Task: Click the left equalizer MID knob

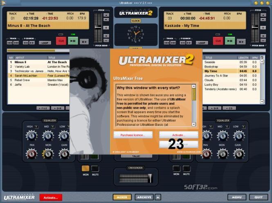Action: pyautogui.click(x=48, y=136)
